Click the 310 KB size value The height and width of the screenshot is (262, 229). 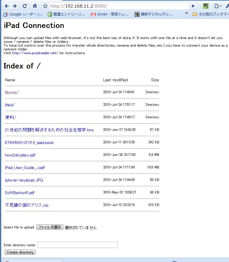pos(154,205)
